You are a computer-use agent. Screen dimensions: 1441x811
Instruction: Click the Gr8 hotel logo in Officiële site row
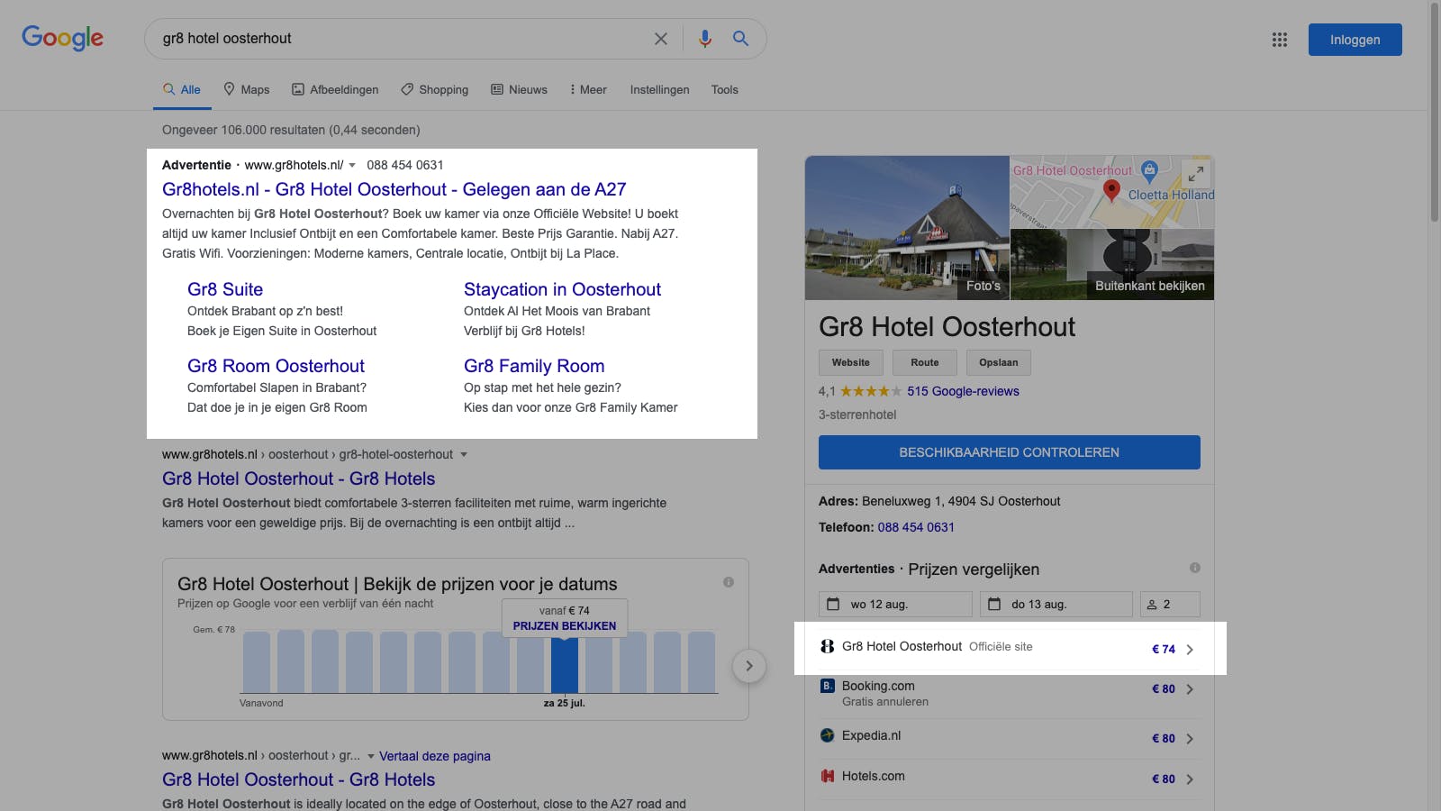pyautogui.click(x=828, y=646)
